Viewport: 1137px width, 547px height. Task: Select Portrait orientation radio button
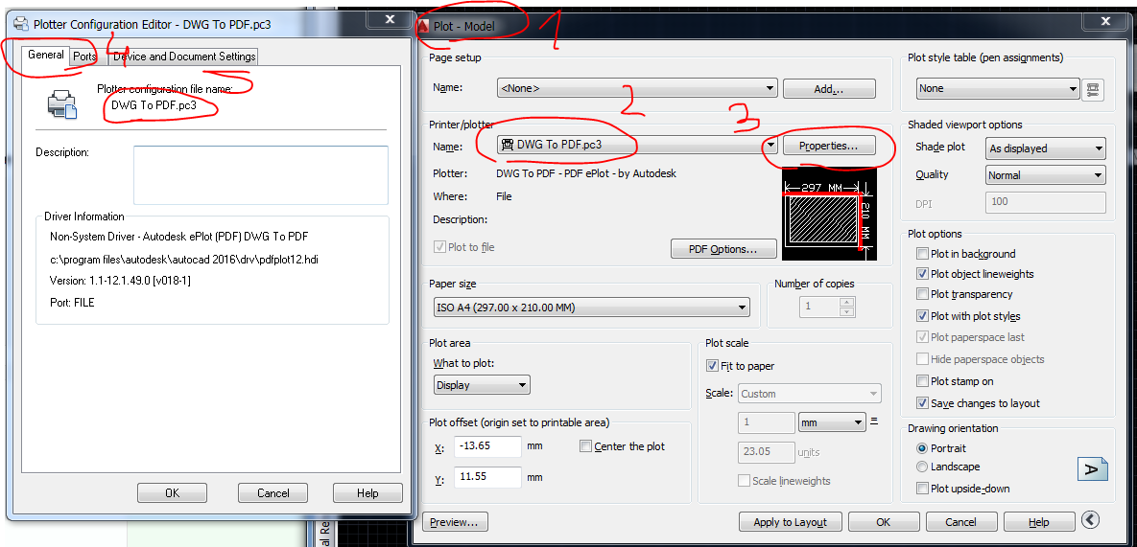922,448
